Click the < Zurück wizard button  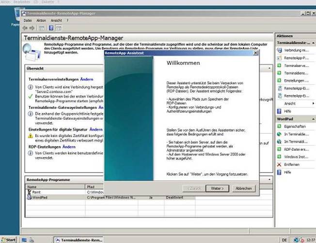click(194, 188)
